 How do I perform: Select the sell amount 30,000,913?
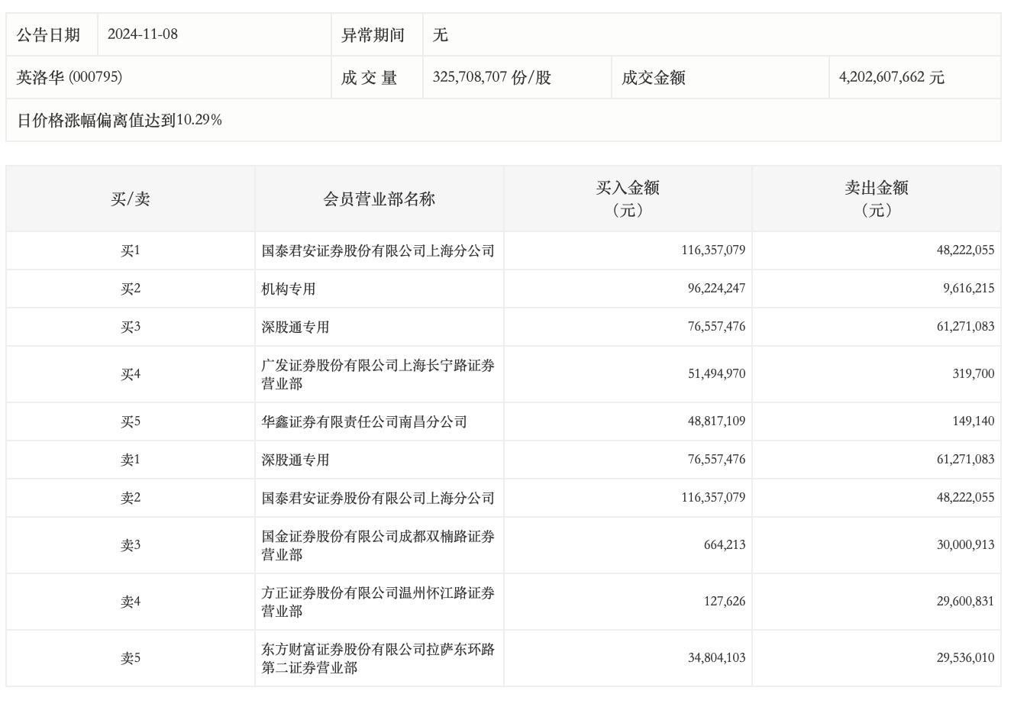click(965, 545)
